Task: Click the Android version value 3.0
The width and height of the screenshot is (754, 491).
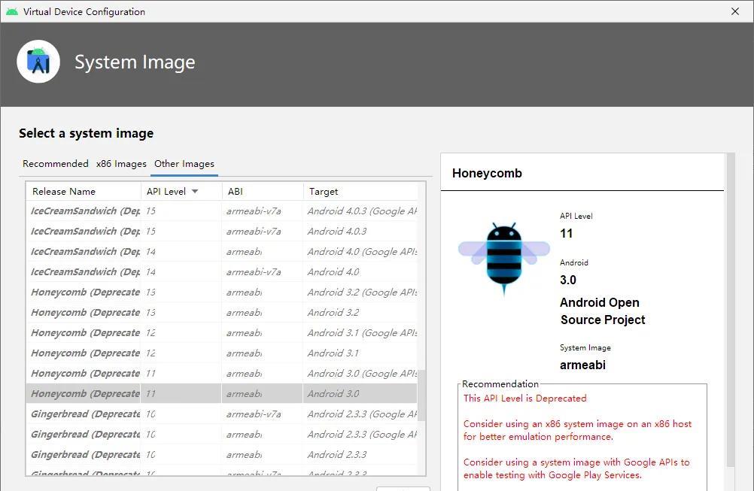Action: tap(568, 280)
